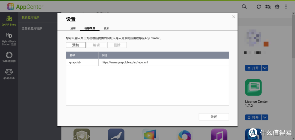Click the 删除 button
The image size is (295, 140).
[117, 45]
